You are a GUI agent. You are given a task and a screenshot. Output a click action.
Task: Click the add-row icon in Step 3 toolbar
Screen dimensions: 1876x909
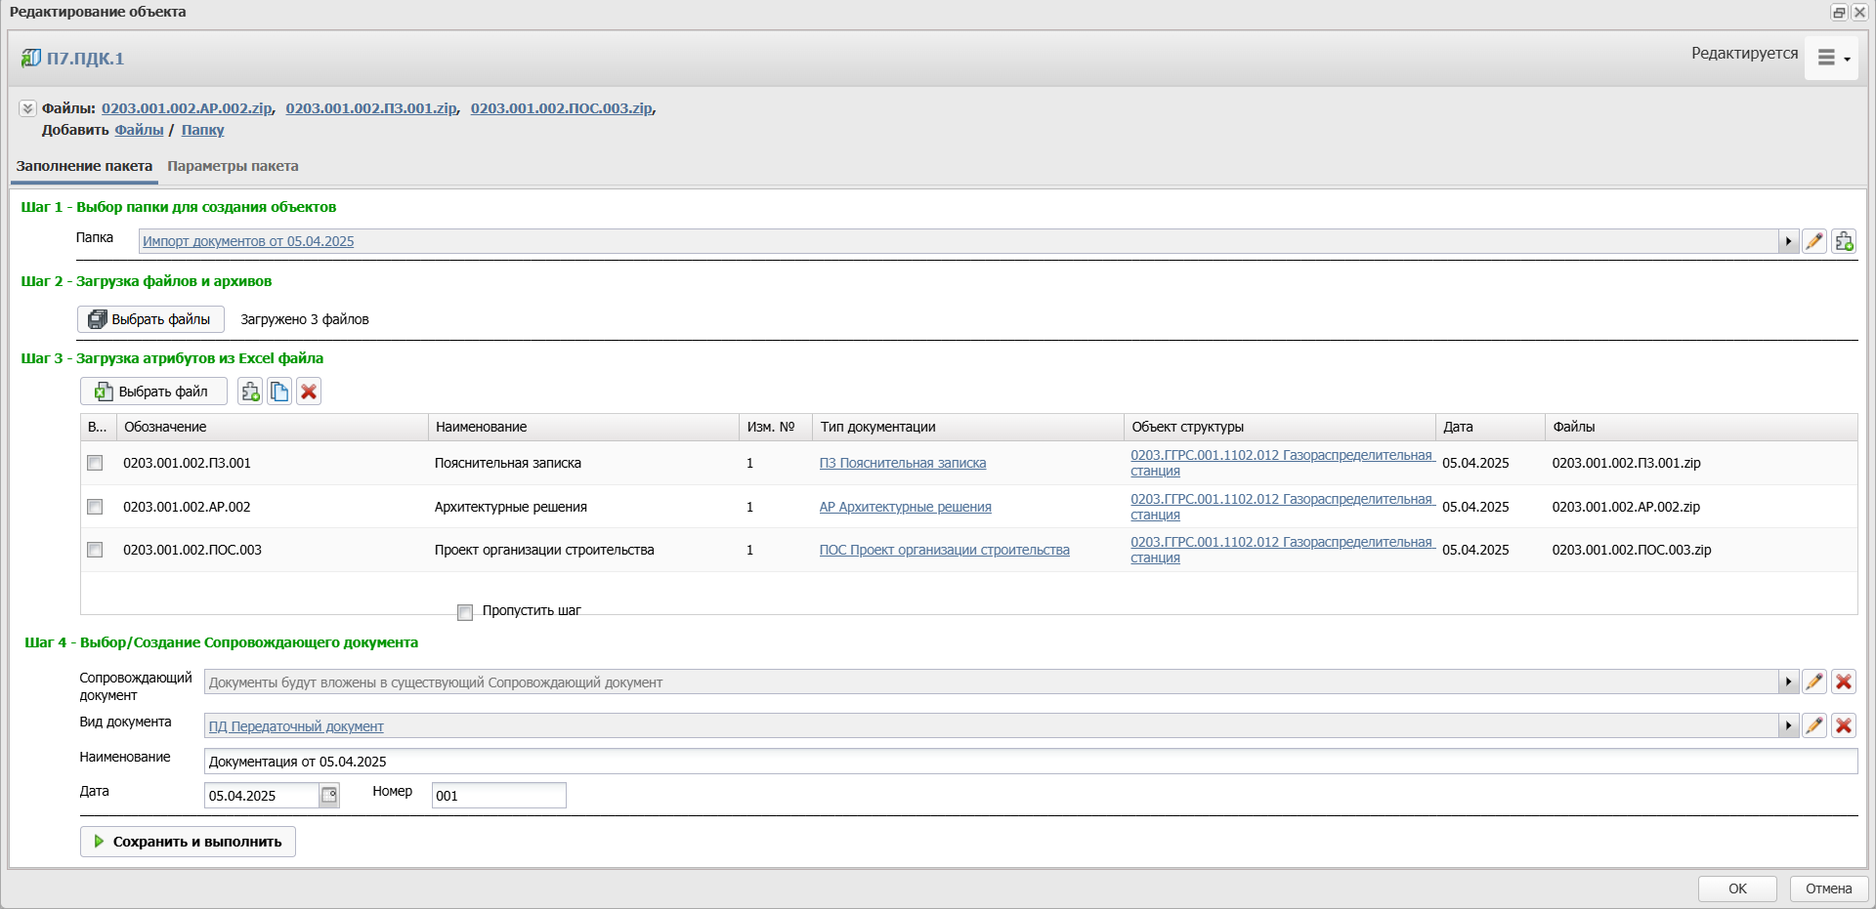tap(250, 392)
